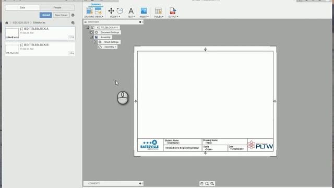Click the BROWSER panel header label
Viewport: 334px width, 188px height.
point(93,22)
